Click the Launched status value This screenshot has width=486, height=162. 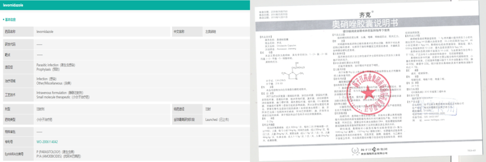tap(217, 119)
